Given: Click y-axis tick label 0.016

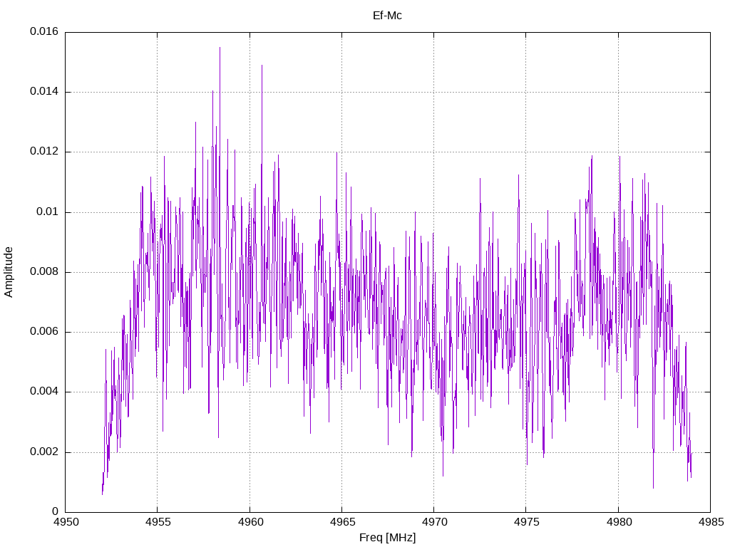Looking at the screenshot, I should point(44,31).
